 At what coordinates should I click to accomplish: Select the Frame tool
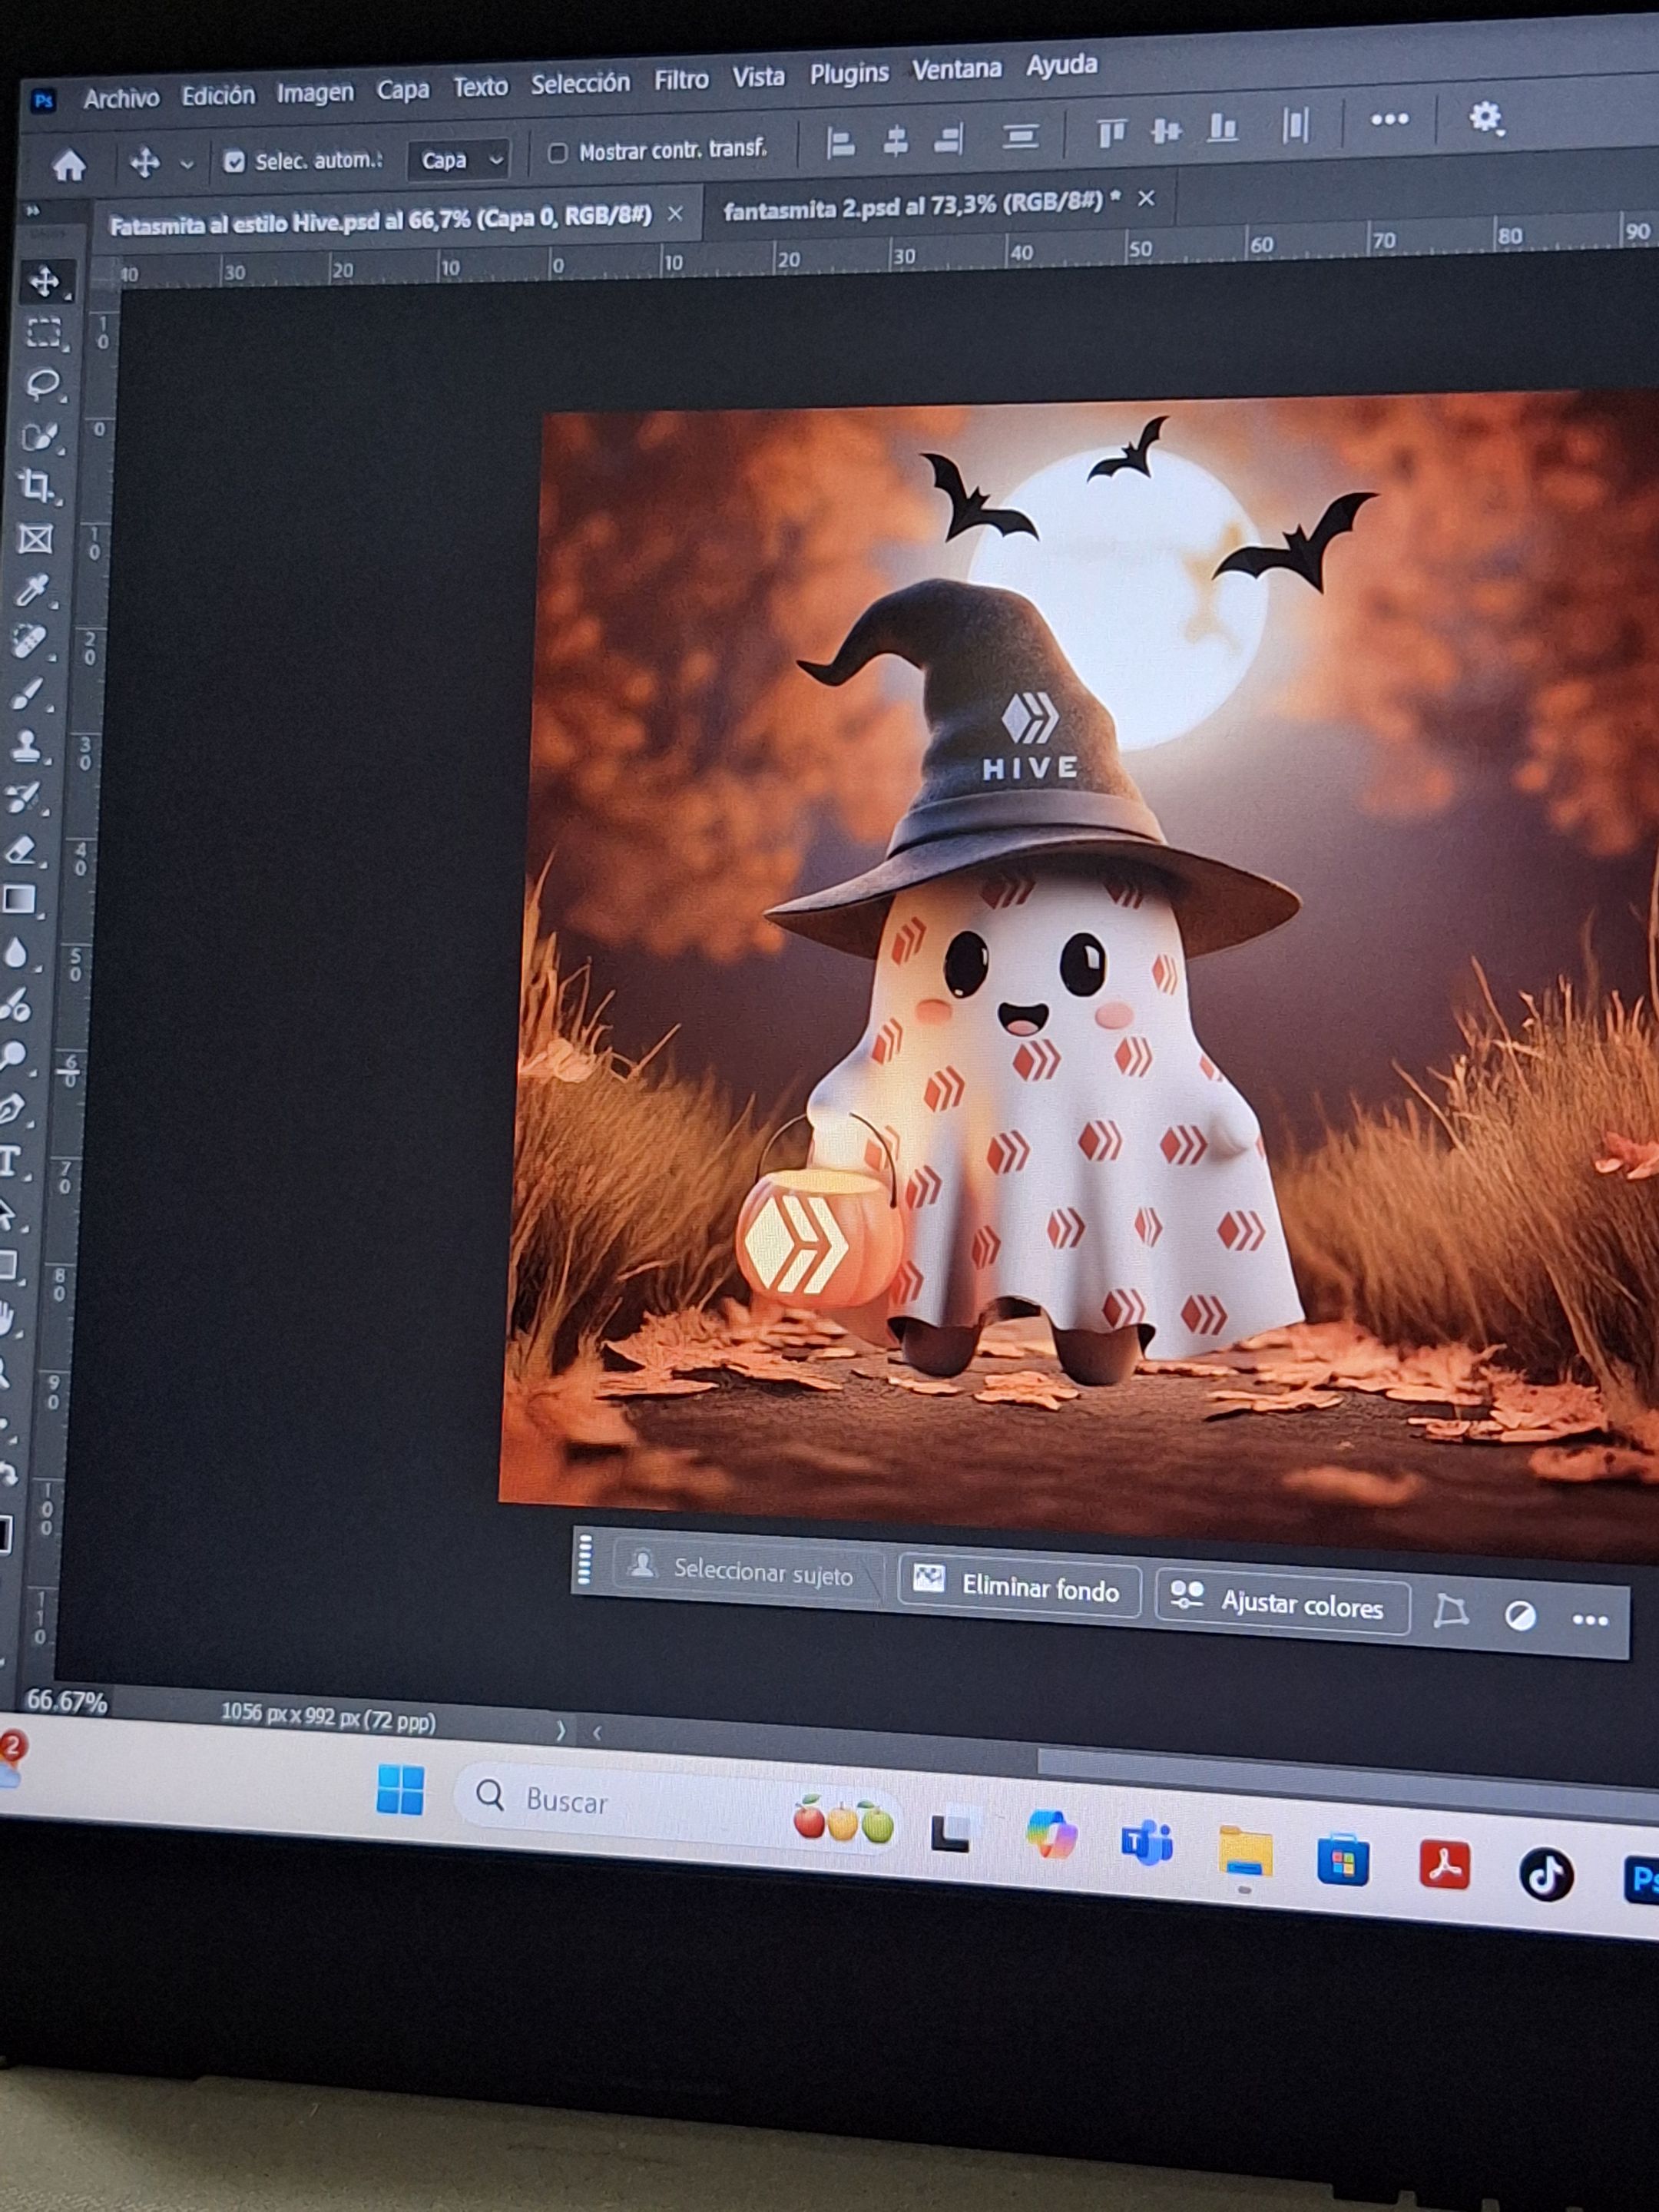[x=36, y=540]
